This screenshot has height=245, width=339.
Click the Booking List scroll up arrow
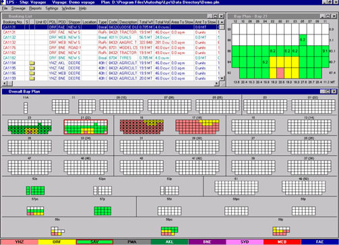[x=222, y=22]
